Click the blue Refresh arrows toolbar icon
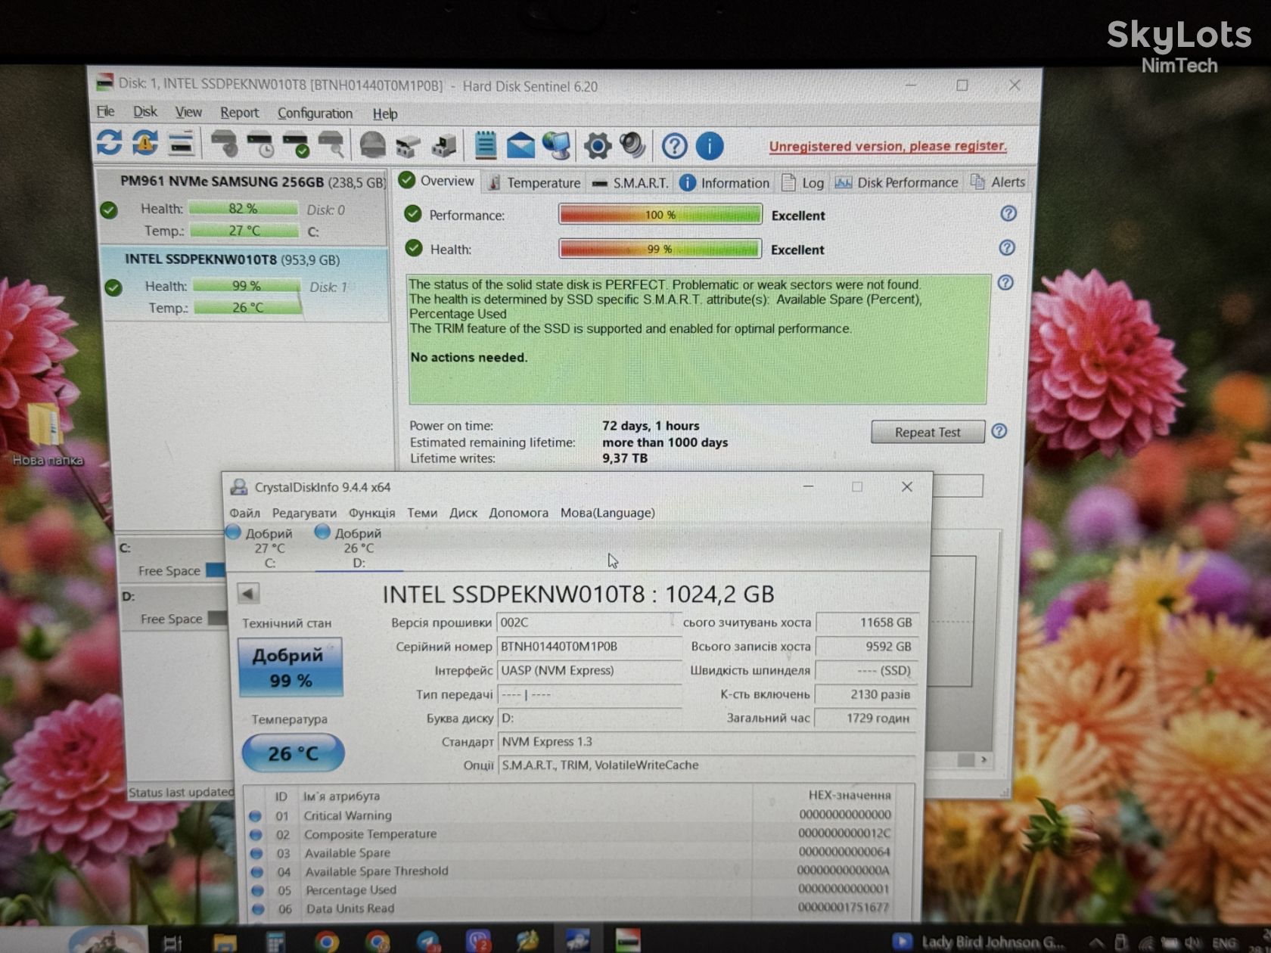The height and width of the screenshot is (953, 1271). pos(110,143)
